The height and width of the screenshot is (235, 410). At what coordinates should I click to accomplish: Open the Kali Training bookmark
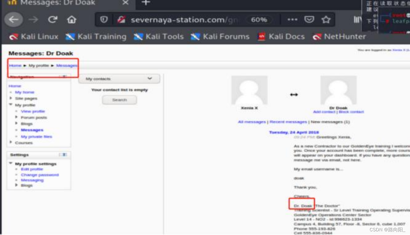[x=96, y=37]
